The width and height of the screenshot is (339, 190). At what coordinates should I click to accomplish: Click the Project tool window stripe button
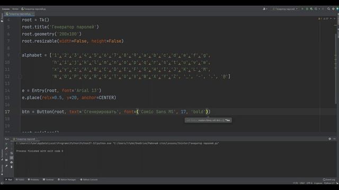(x=2, y=17)
